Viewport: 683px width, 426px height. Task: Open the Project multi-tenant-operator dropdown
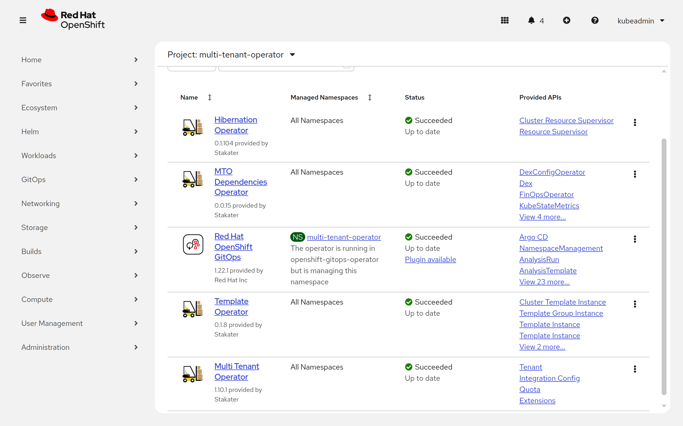click(231, 55)
